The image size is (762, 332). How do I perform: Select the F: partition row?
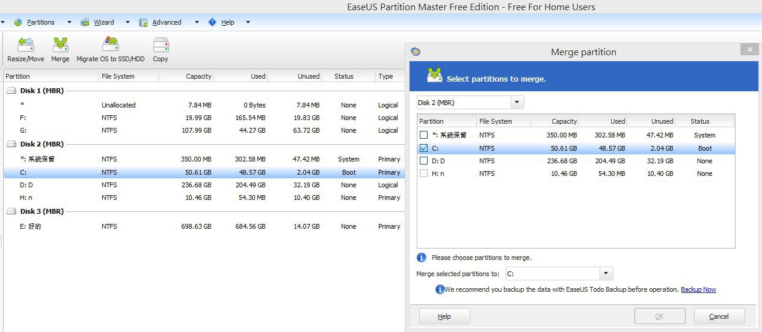click(203, 118)
